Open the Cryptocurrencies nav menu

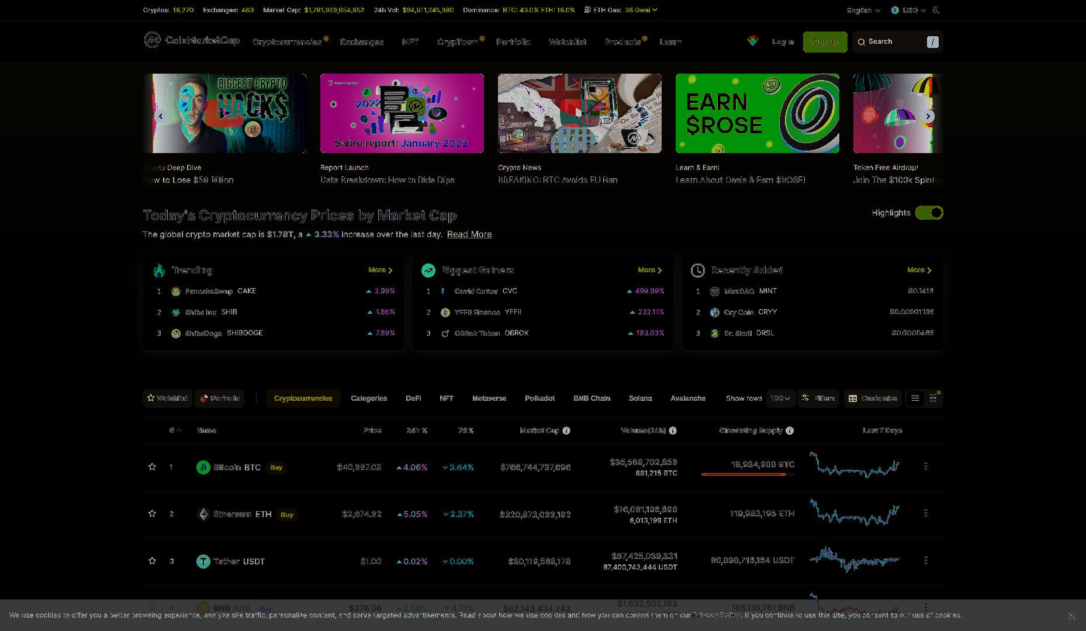click(287, 42)
